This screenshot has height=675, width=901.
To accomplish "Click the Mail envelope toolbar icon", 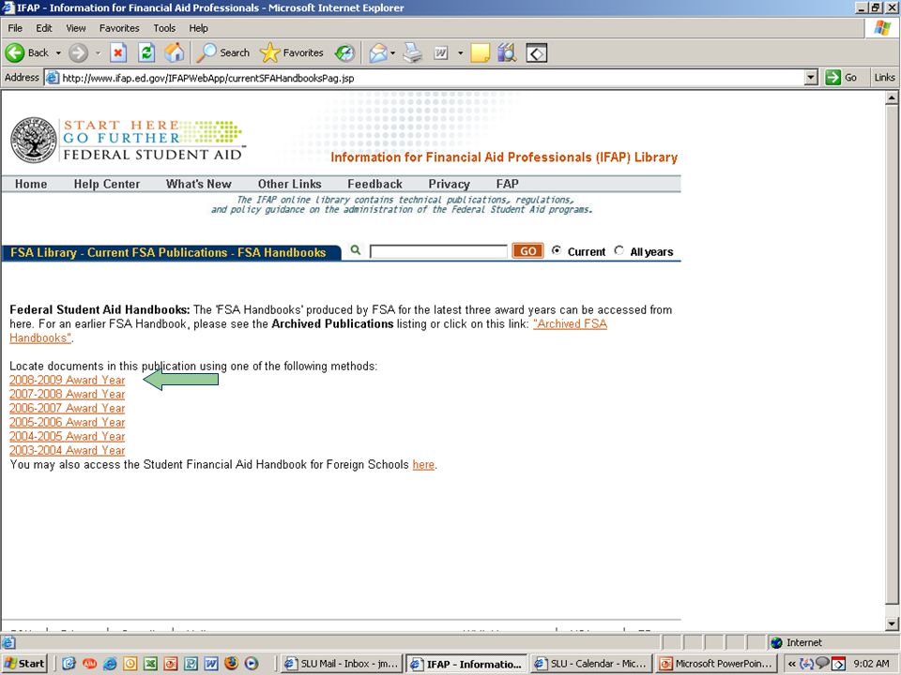I will 378,52.
